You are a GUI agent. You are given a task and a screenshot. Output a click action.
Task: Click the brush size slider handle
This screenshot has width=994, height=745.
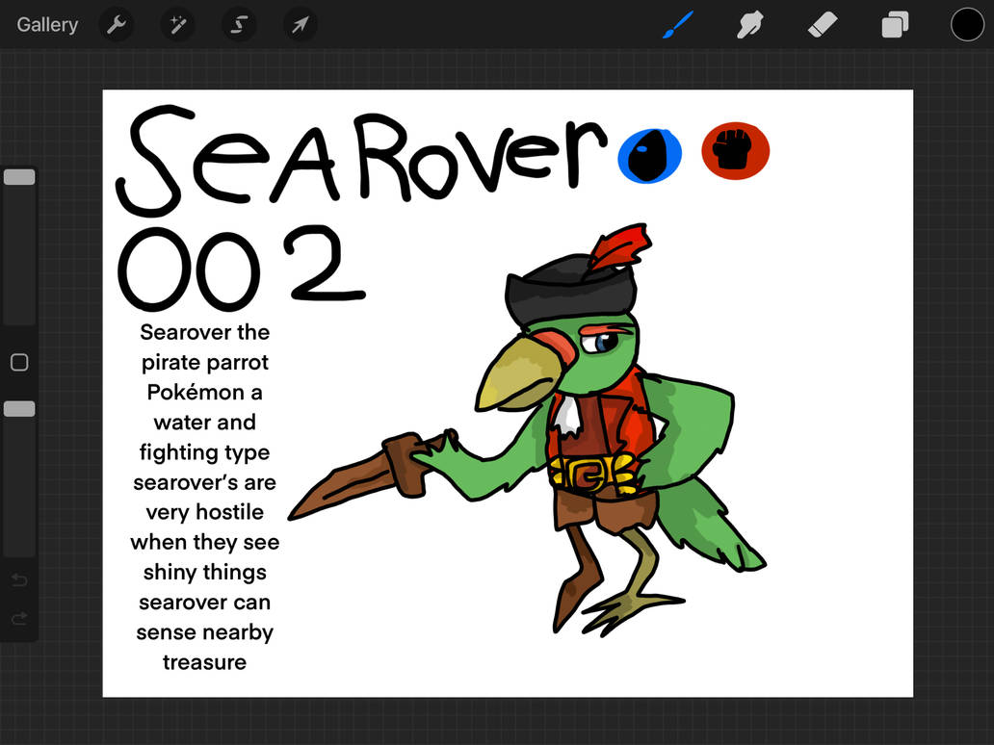tap(19, 177)
